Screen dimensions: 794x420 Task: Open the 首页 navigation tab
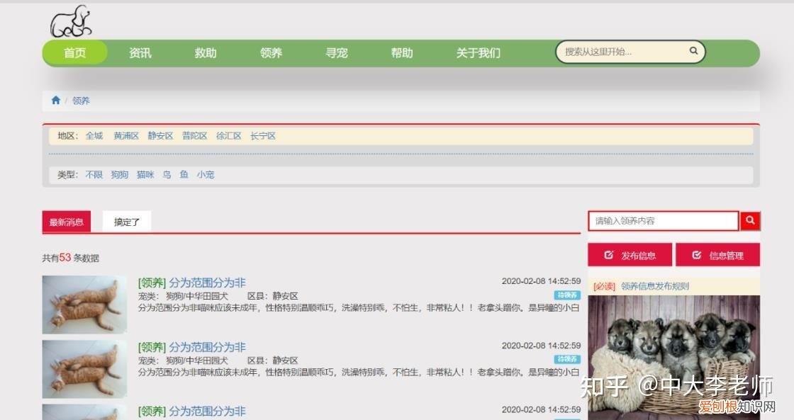pos(75,53)
